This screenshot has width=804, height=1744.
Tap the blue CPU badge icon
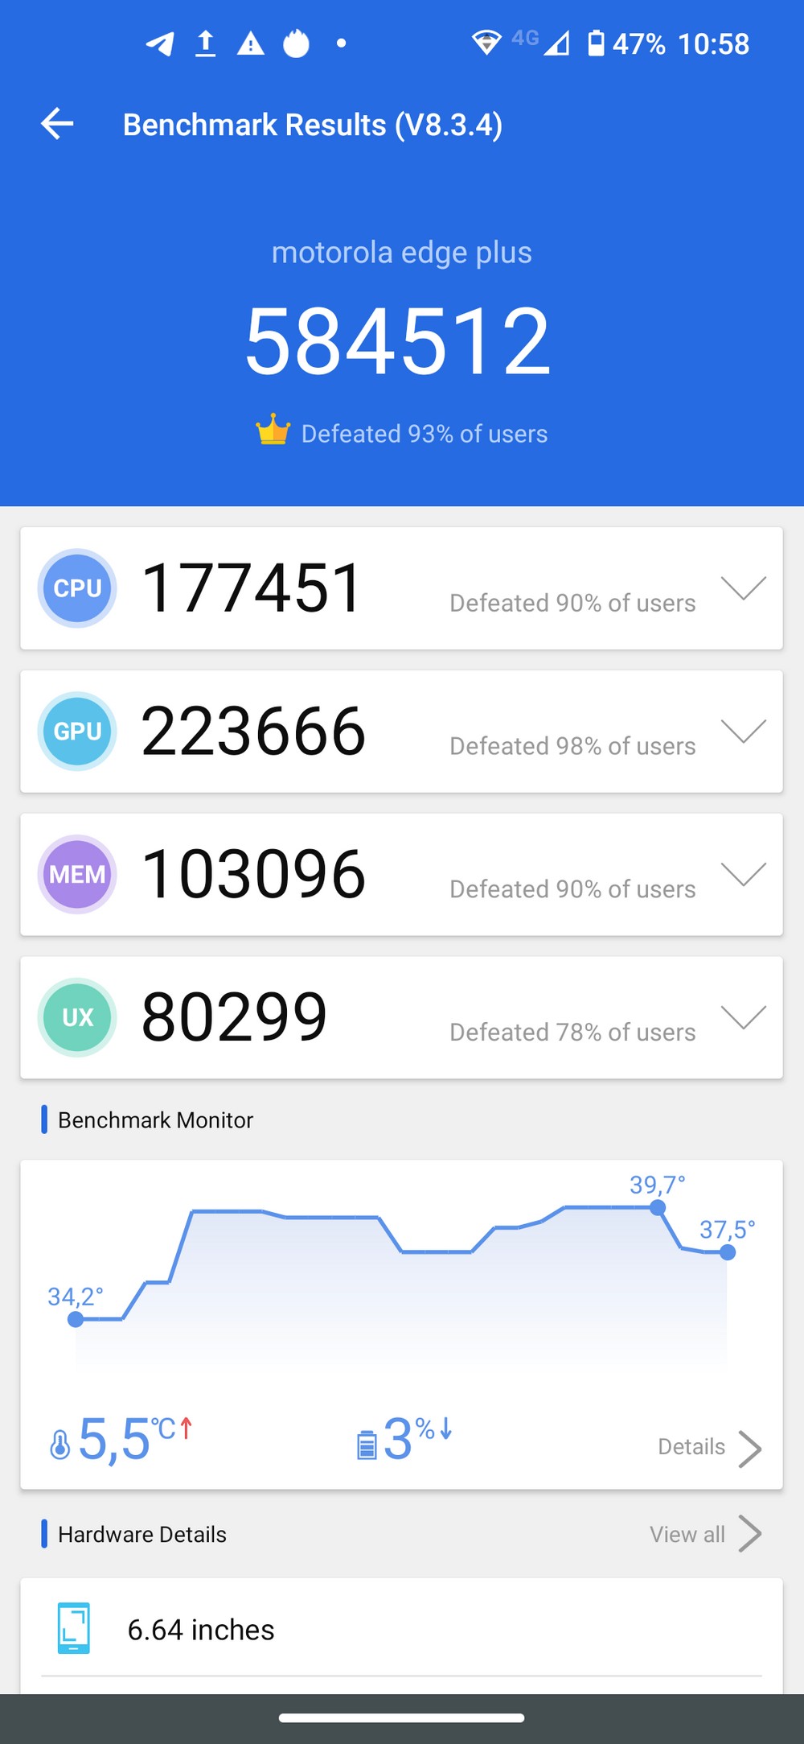[x=77, y=588]
